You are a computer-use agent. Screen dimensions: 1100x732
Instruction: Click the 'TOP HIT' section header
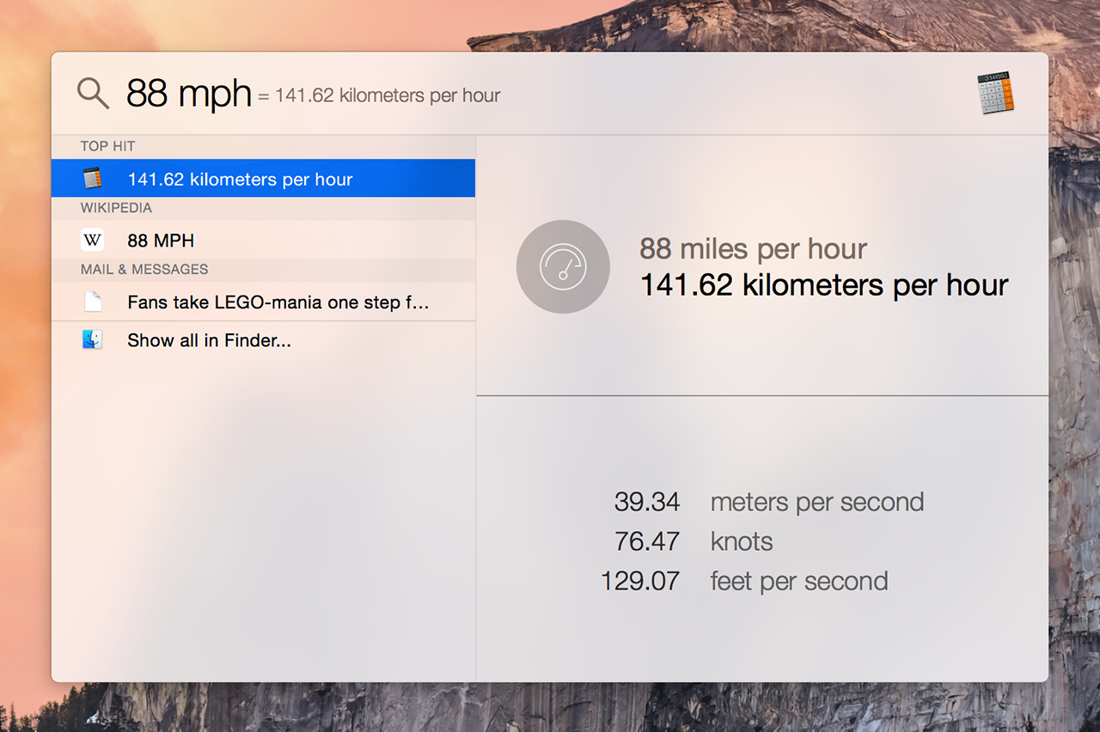click(x=107, y=146)
